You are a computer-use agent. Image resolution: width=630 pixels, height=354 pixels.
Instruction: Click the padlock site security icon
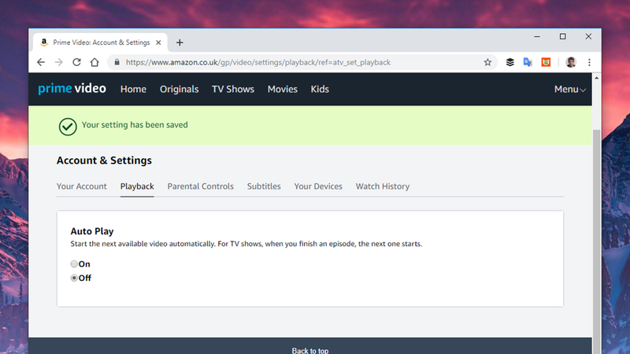click(117, 62)
